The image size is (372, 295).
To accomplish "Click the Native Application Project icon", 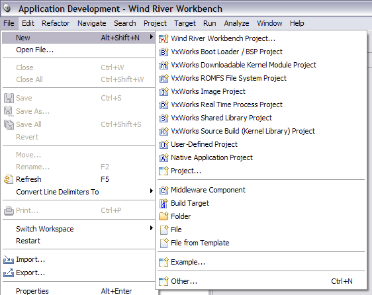I will click(x=163, y=157).
